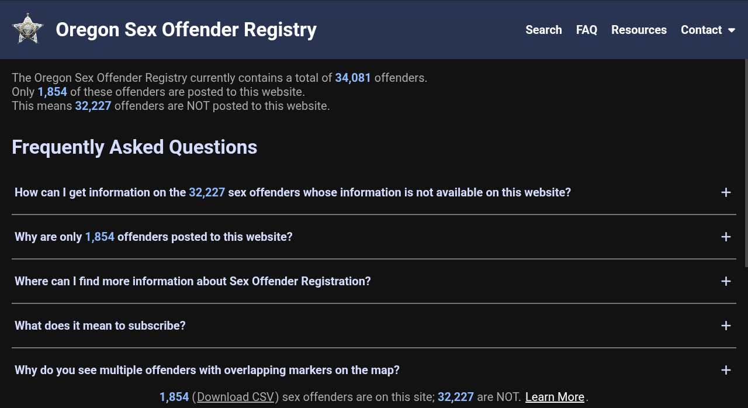
Task: Expand 'Why are only 1,854 offenders posted' question
Action: point(153,237)
